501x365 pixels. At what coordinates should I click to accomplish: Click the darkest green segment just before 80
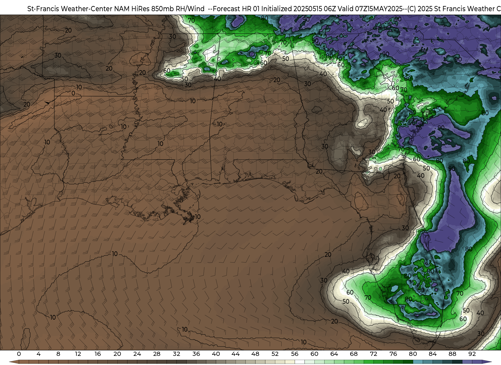pos(408,362)
